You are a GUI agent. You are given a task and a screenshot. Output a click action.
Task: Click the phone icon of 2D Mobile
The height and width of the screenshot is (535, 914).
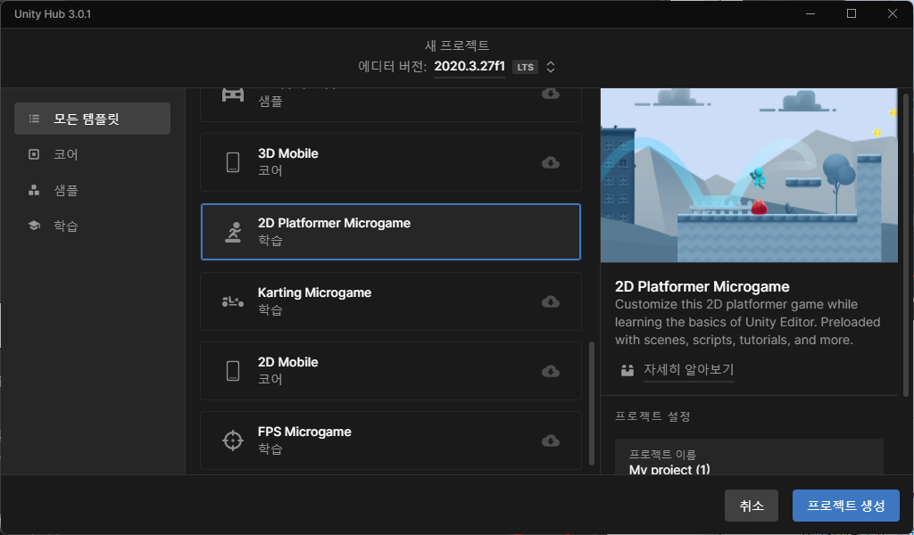[x=233, y=371]
